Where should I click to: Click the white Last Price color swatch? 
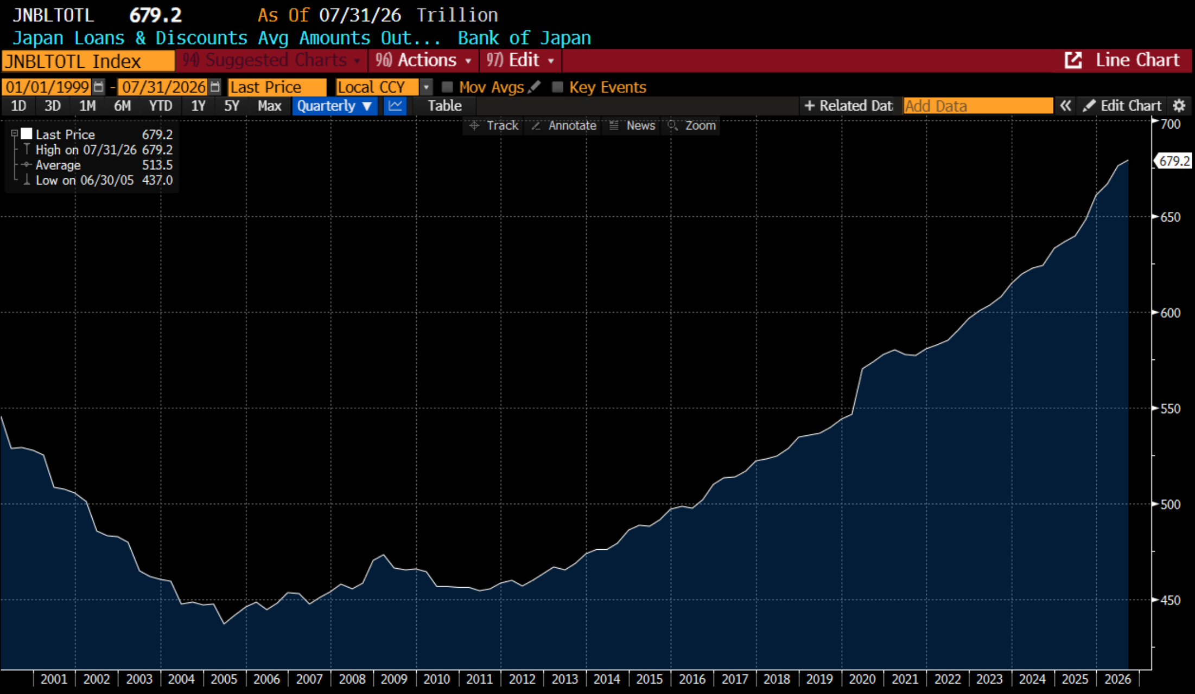click(27, 133)
